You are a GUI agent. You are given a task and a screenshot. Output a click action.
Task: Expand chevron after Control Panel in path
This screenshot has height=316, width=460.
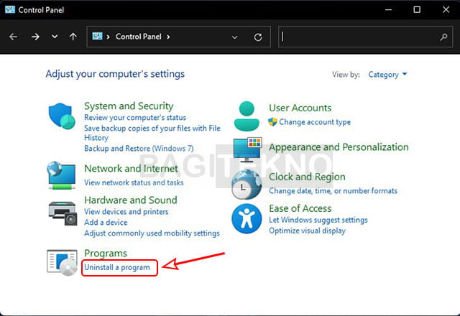(x=168, y=37)
